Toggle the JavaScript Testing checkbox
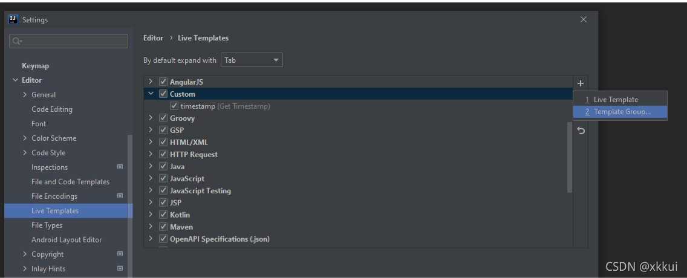Viewport: 687px width, 278px height. click(163, 190)
